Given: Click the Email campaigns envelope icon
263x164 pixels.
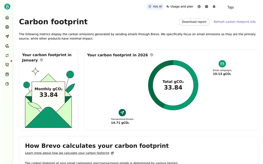Looking at the screenshot, I should [222, 64].
